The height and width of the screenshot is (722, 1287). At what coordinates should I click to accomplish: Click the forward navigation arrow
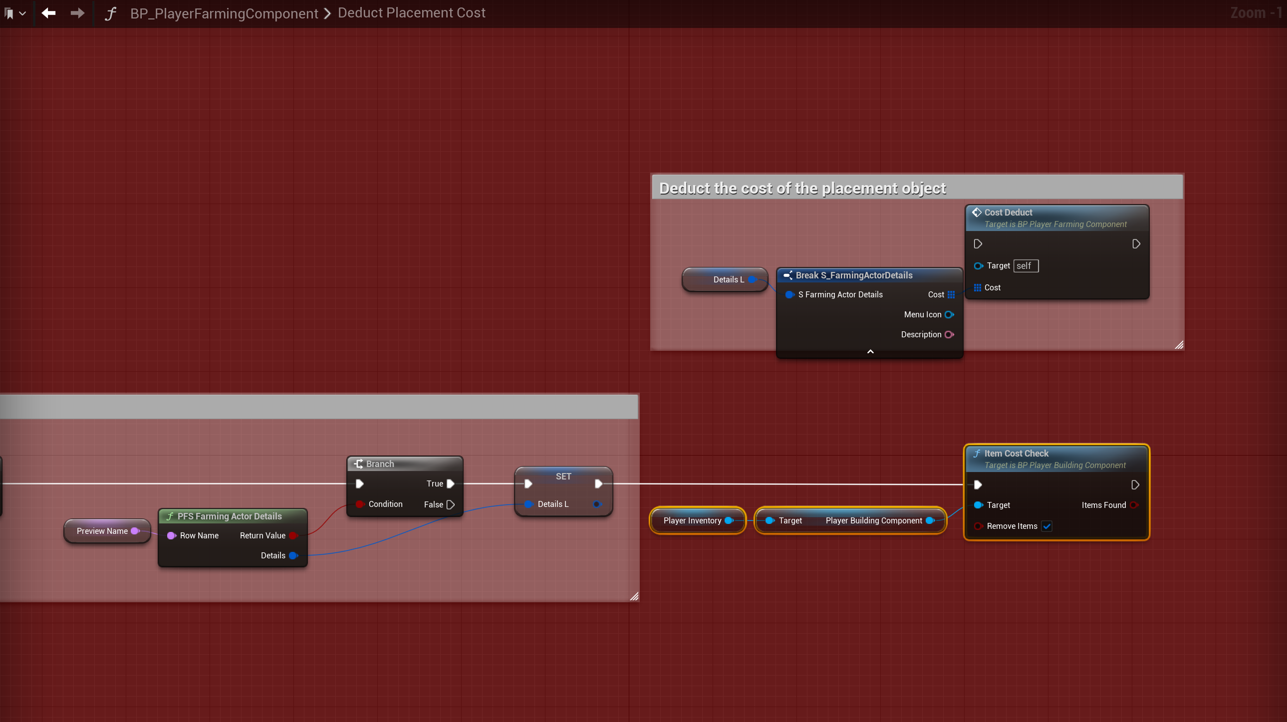click(77, 13)
